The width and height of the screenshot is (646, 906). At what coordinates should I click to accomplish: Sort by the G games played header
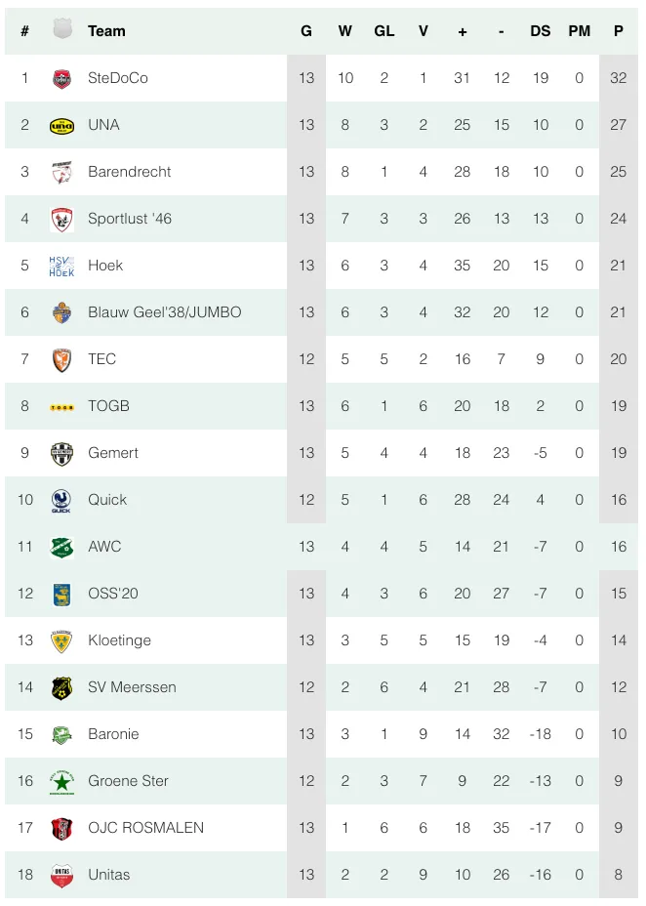306,31
